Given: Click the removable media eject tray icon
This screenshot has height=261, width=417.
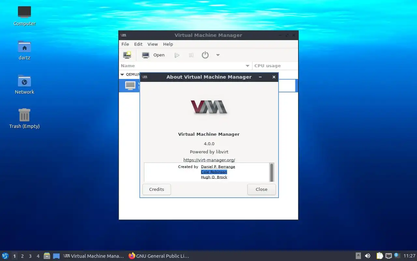Looking at the screenshot, I should coord(358,256).
